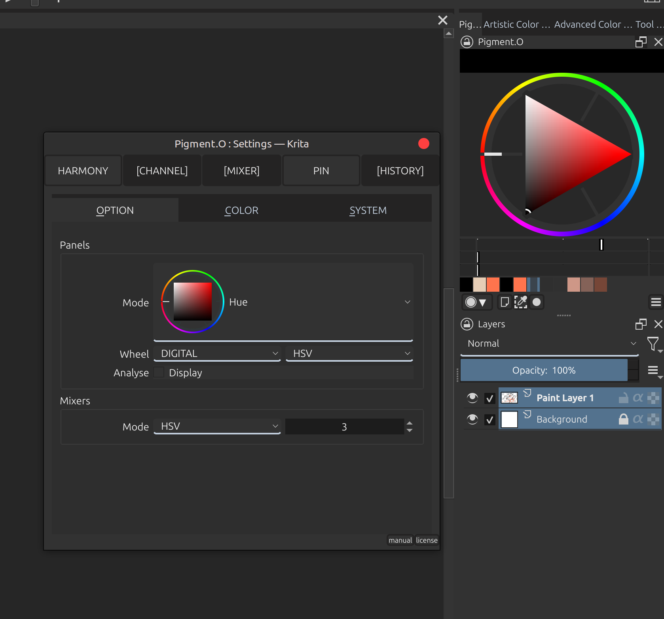This screenshot has width=664, height=619.
Task: Click the eyedropper sample icon in Pigment.O
Action: [520, 302]
